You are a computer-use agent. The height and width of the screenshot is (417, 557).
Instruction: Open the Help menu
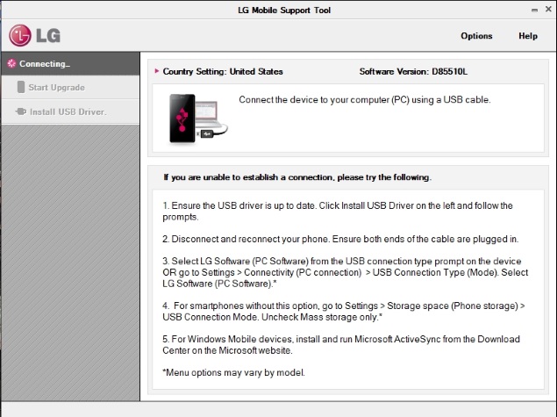(x=528, y=36)
